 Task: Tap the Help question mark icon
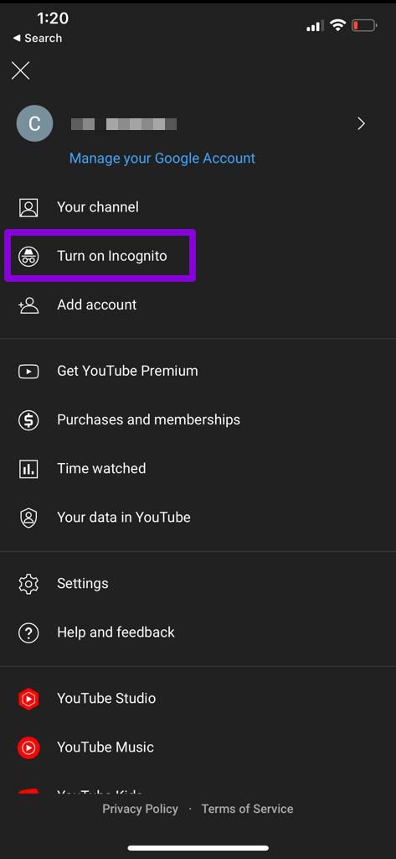tap(28, 633)
